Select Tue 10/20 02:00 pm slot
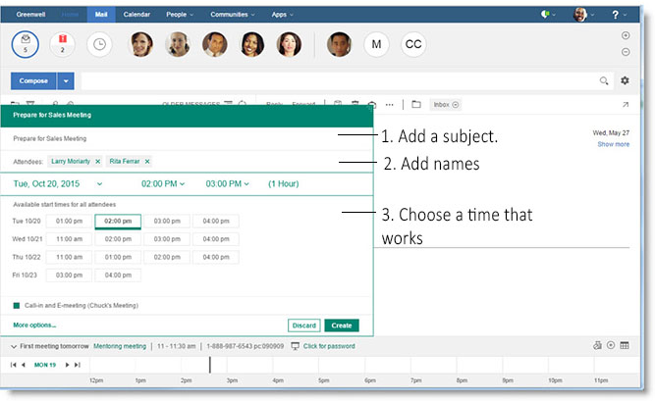This screenshot has width=655, height=401. (x=118, y=222)
